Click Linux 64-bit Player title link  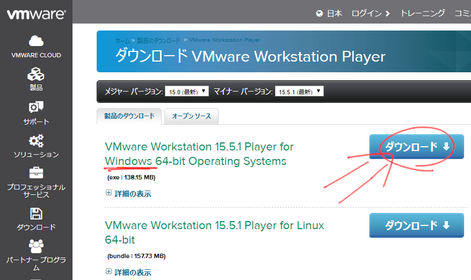pos(214,232)
